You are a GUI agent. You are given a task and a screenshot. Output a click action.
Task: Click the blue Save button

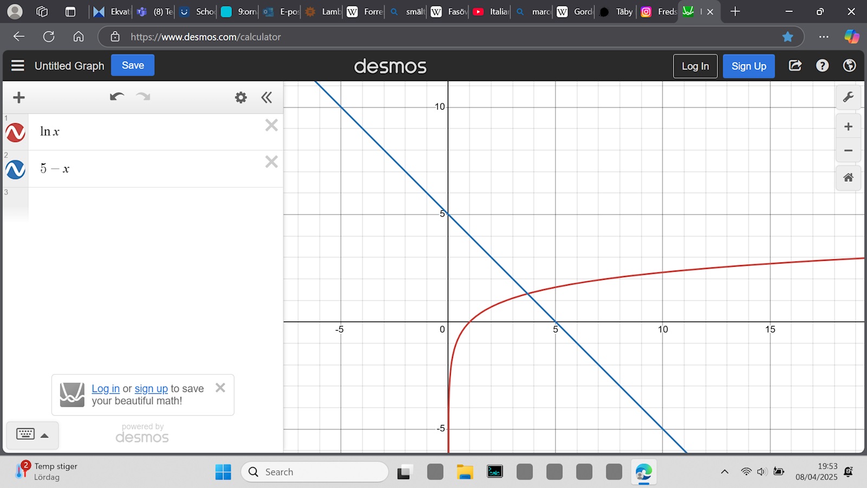click(133, 66)
